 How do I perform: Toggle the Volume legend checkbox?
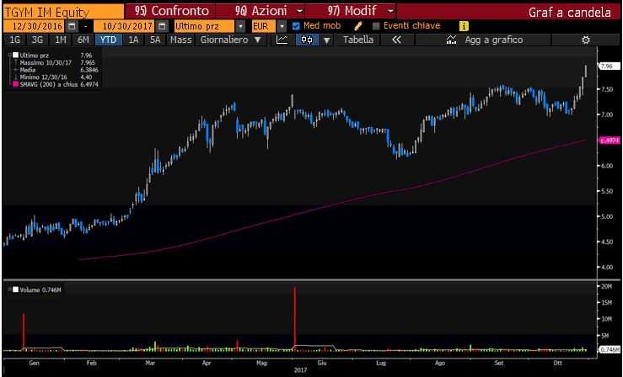[x=15, y=289]
